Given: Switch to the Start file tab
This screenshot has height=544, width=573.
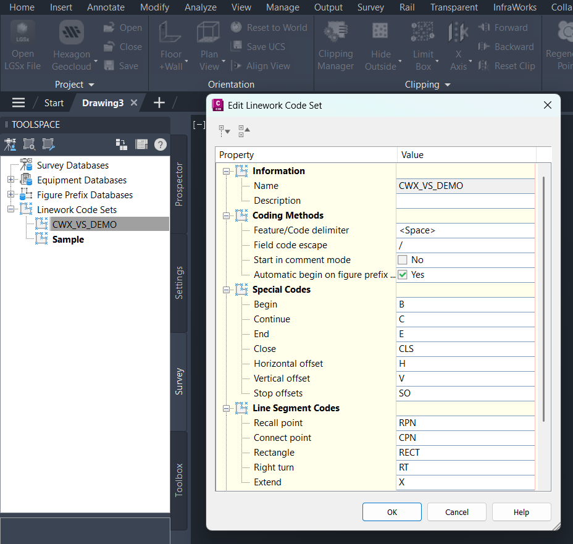Looking at the screenshot, I should click(54, 103).
